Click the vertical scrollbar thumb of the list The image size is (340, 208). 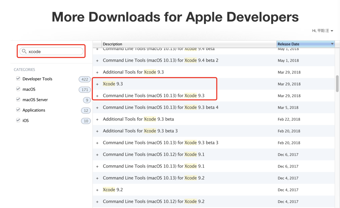click(x=337, y=84)
